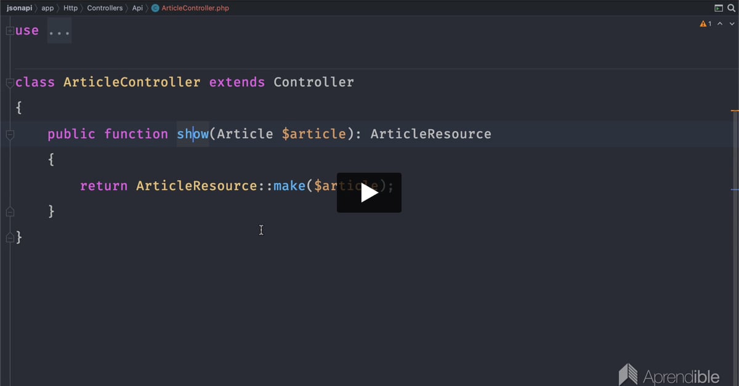Open the warning indicator showing 1 problem
The image size is (739, 386).
click(x=706, y=24)
